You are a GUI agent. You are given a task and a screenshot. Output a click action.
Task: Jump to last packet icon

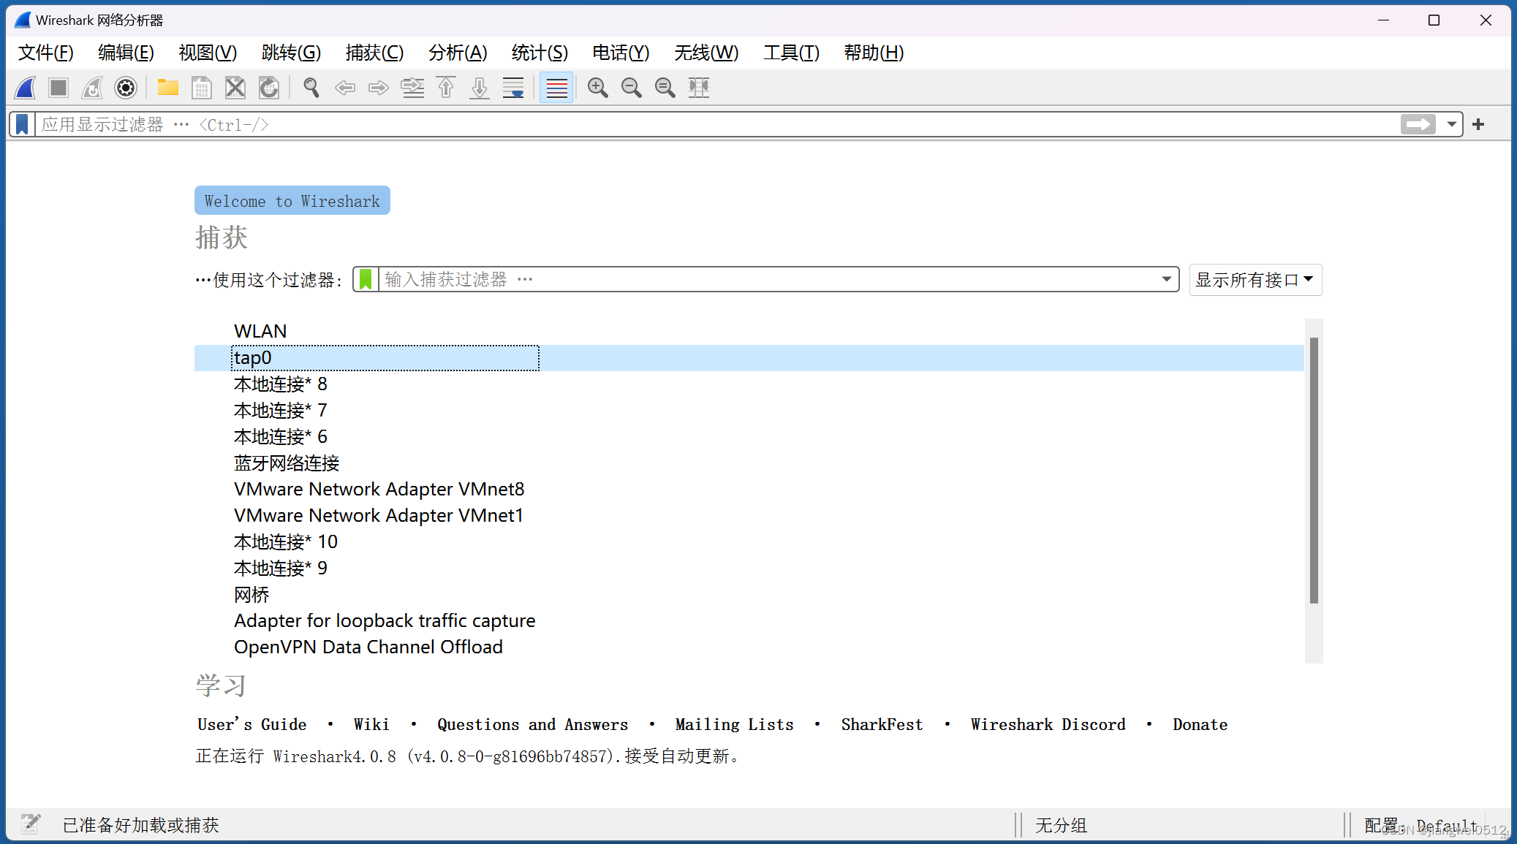[480, 88]
